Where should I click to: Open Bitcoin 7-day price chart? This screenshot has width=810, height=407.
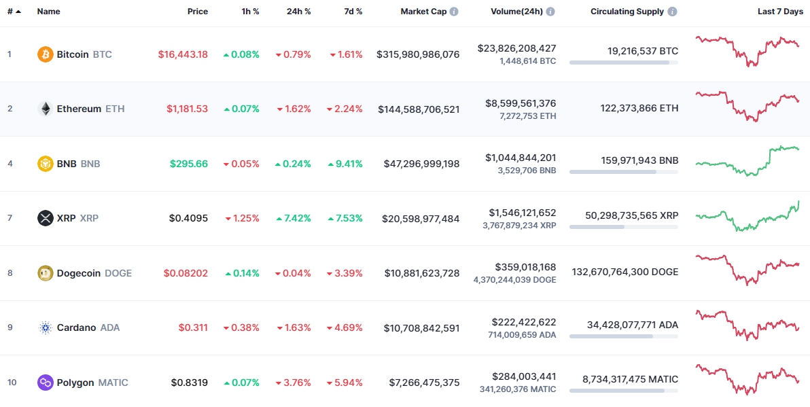[747, 51]
